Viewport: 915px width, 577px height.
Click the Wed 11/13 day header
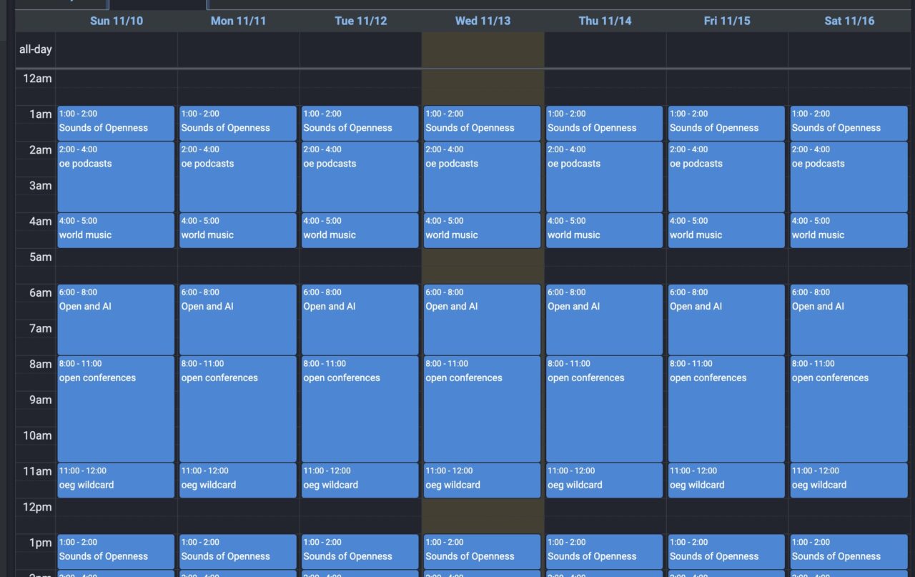[x=483, y=21]
